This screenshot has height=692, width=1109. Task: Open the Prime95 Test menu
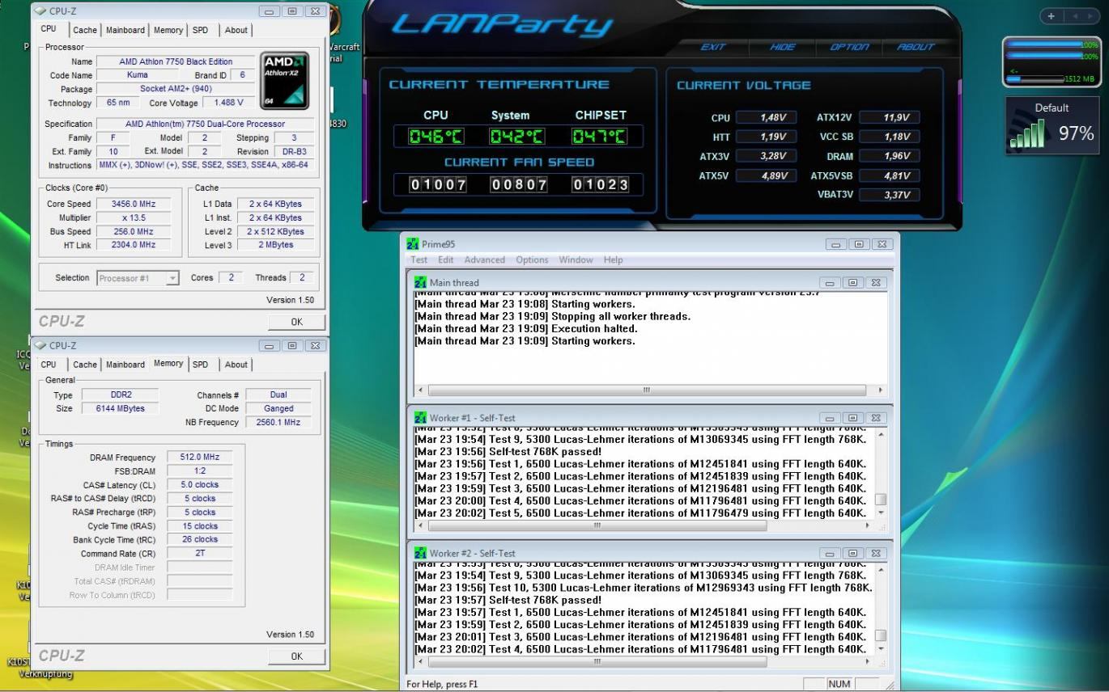419,259
